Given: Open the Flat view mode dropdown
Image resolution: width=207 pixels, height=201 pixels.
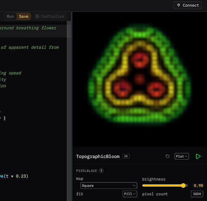Looking at the screenshot, I should pos(182,156).
